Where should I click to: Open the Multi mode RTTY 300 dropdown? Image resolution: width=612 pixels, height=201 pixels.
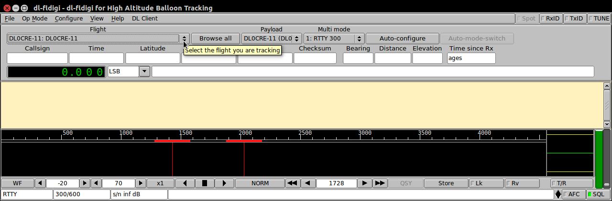(334, 39)
